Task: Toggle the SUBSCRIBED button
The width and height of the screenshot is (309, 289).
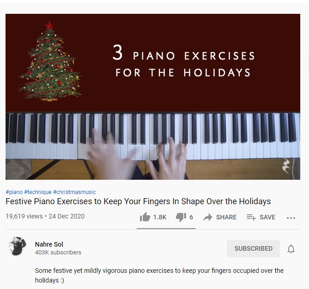Action: click(253, 248)
